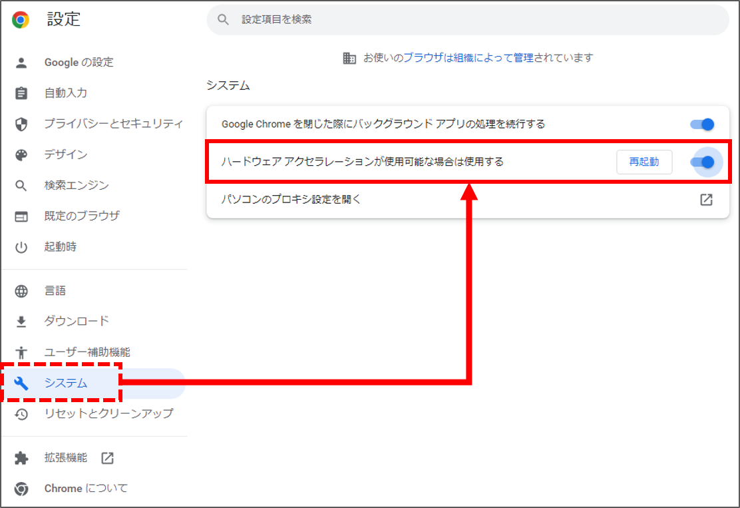Click the 自動入力 autofill icon
740x508 pixels.
(22, 93)
